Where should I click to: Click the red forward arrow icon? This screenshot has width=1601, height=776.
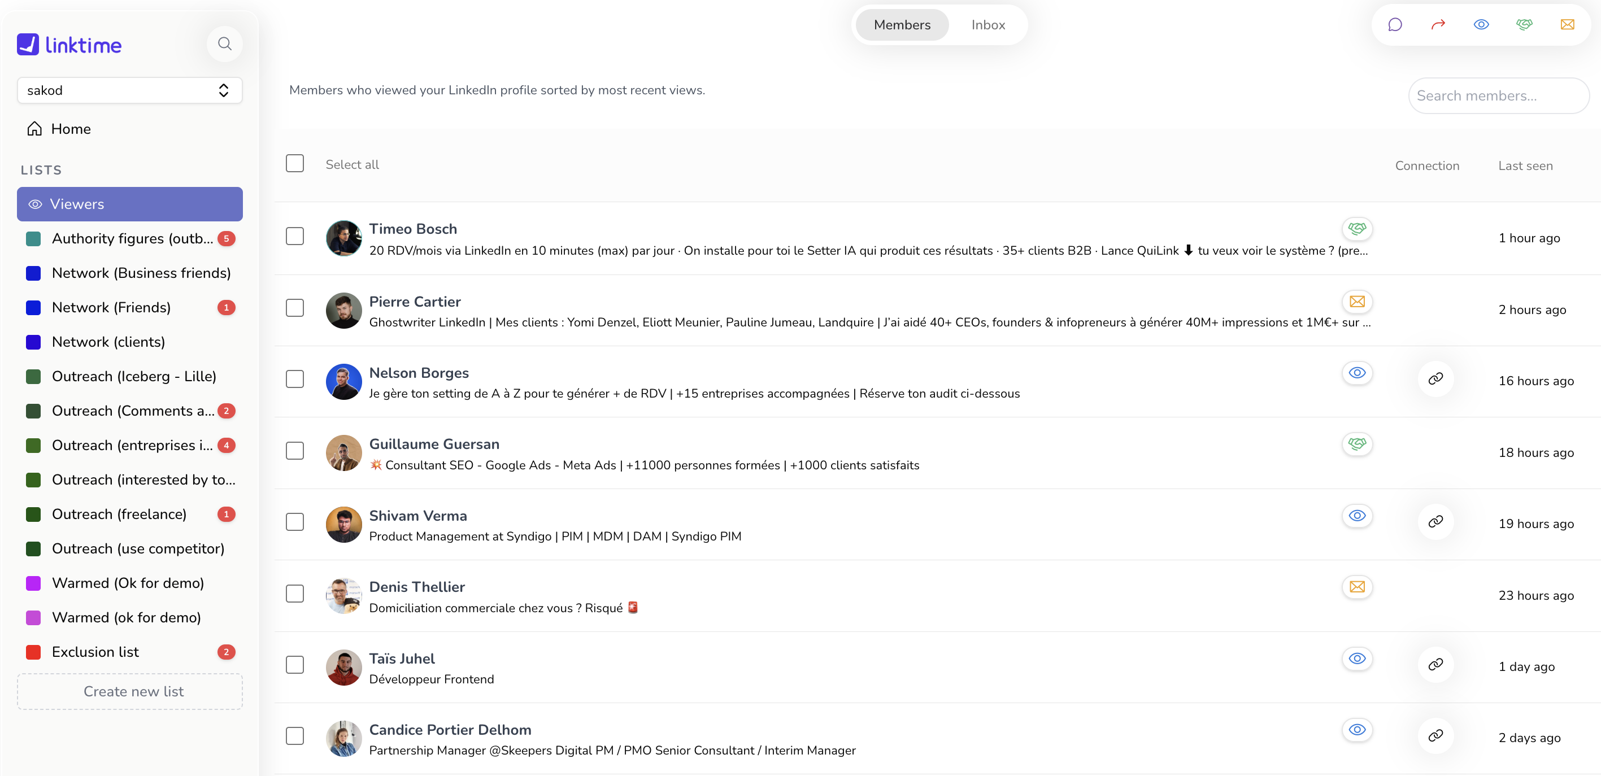[x=1438, y=25]
